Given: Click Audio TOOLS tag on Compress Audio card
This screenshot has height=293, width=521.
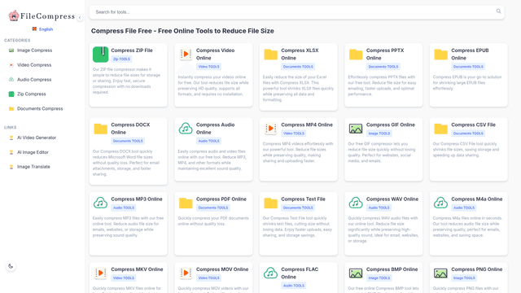Looking at the screenshot, I should 209,141.
